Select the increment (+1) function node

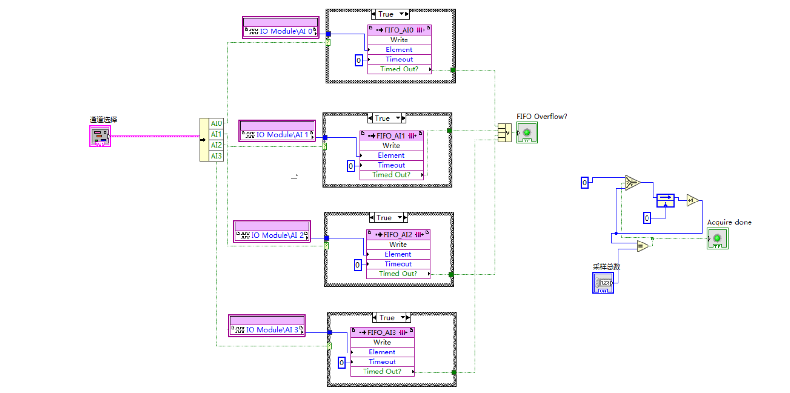pos(692,201)
